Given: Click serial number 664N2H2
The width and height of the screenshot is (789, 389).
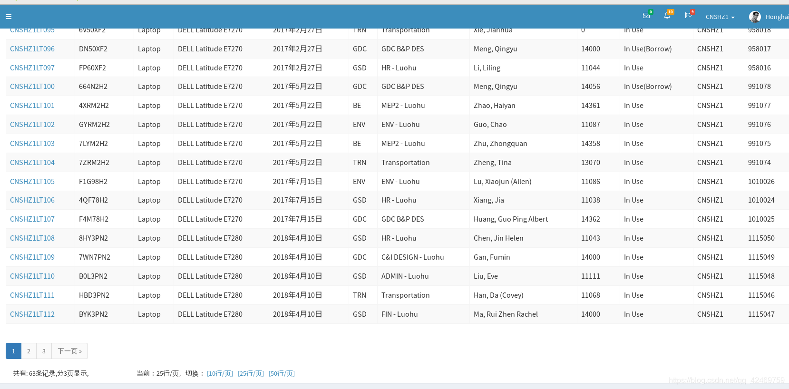Looking at the screenshot, I should pyautogui.click(x=93, y=87).
